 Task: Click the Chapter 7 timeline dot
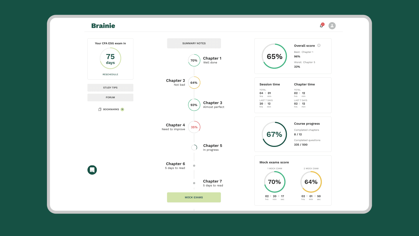point(194,183)
